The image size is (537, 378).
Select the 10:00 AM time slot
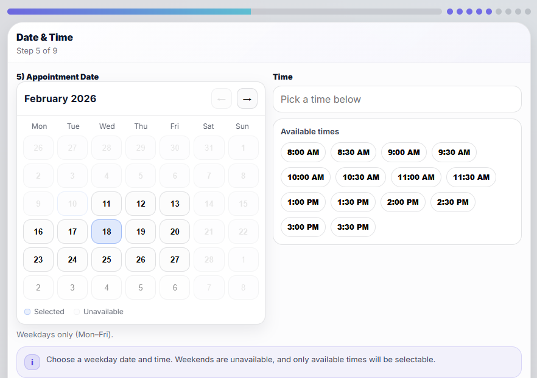click(306, 177)
